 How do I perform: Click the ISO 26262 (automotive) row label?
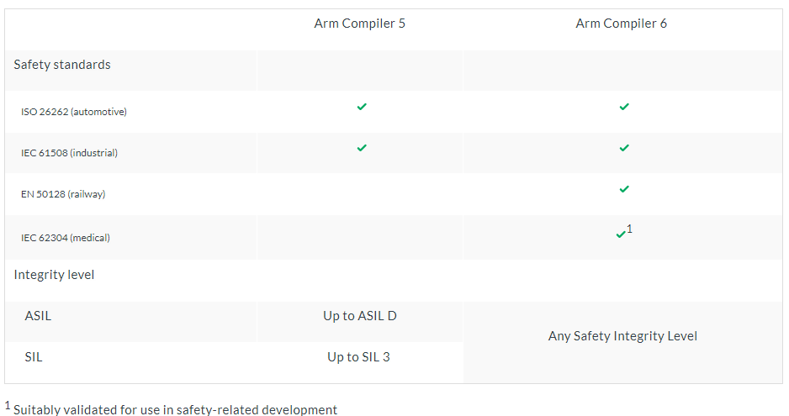pyautogui.click(x=73, y=112)
